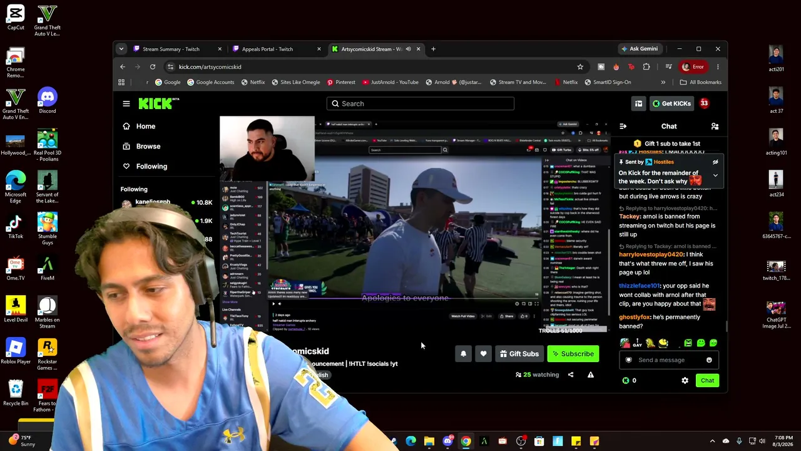Click username Tackey in chat

point(630,216)
